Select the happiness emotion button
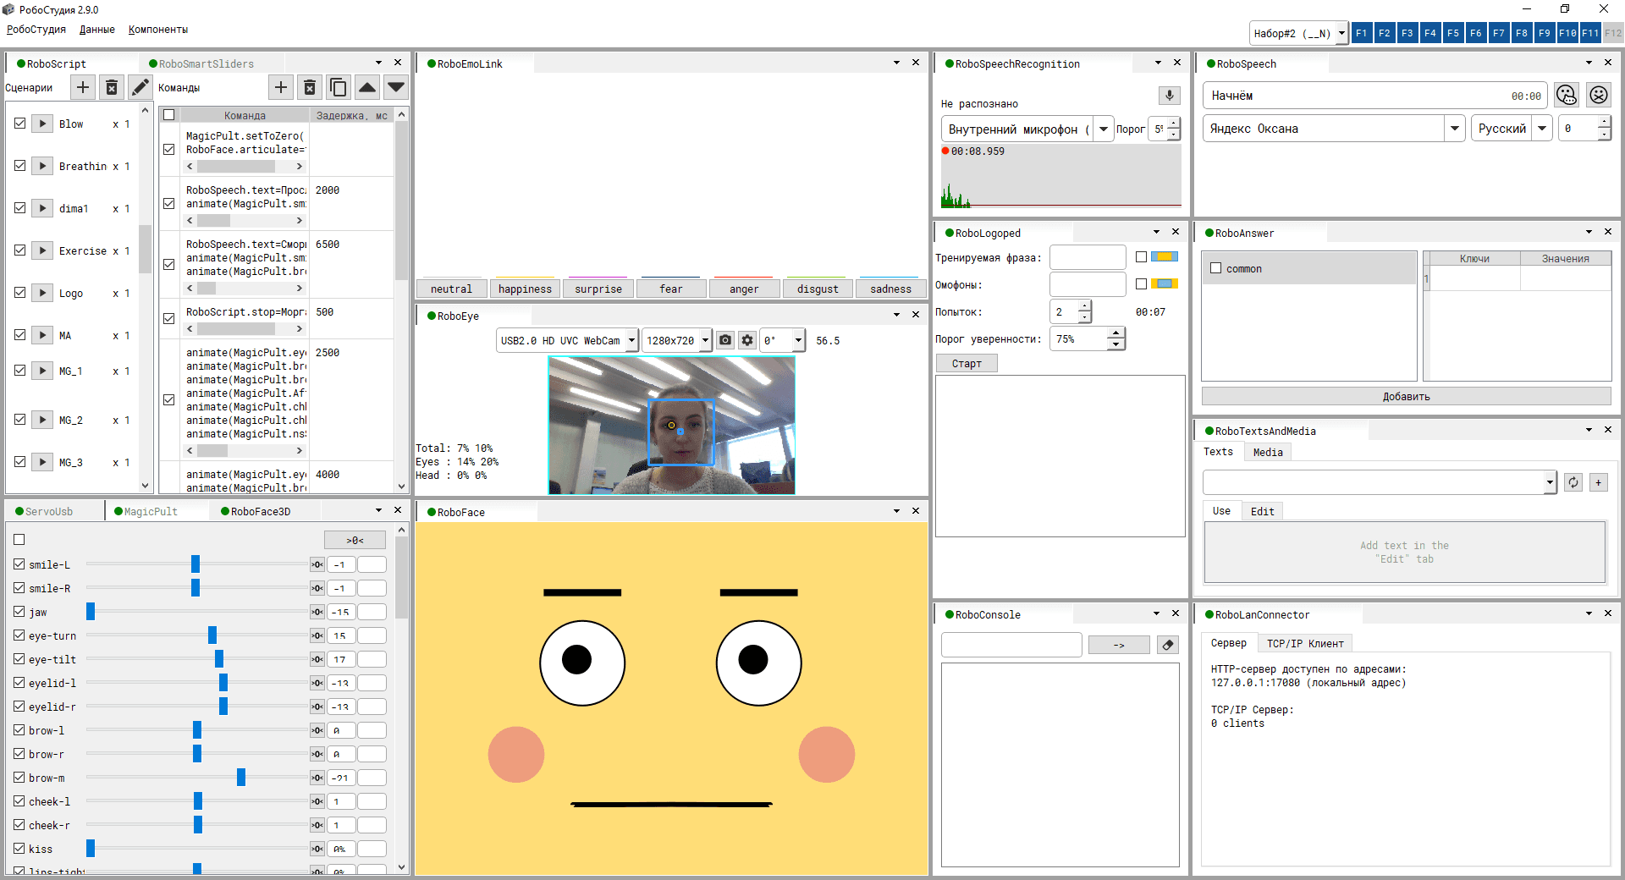1625x880 pixels. [525, 289]
